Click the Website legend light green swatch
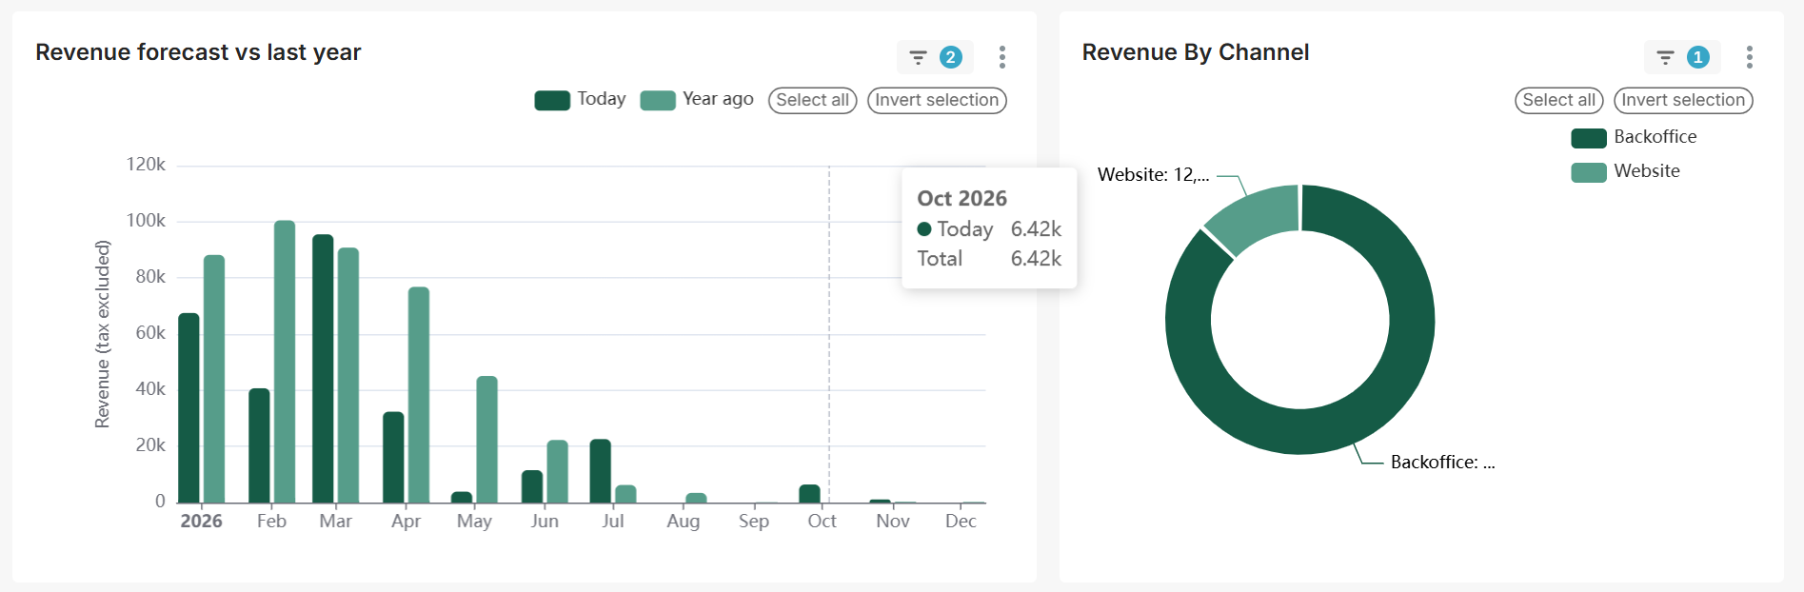The height and width of the screenshot is (592, 1804). pos(1588,172)
